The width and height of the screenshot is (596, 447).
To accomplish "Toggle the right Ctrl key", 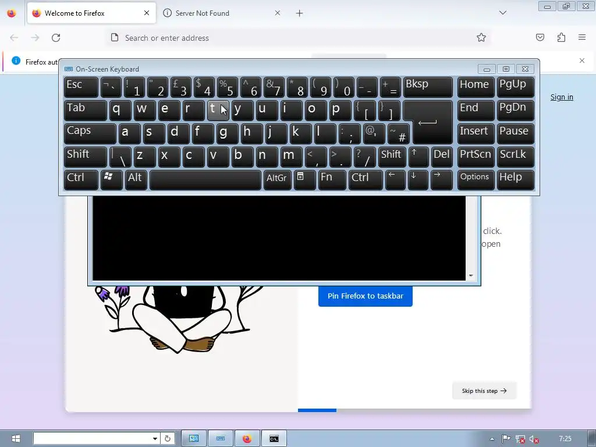I will pyautogui.click(x=366, y=180).
